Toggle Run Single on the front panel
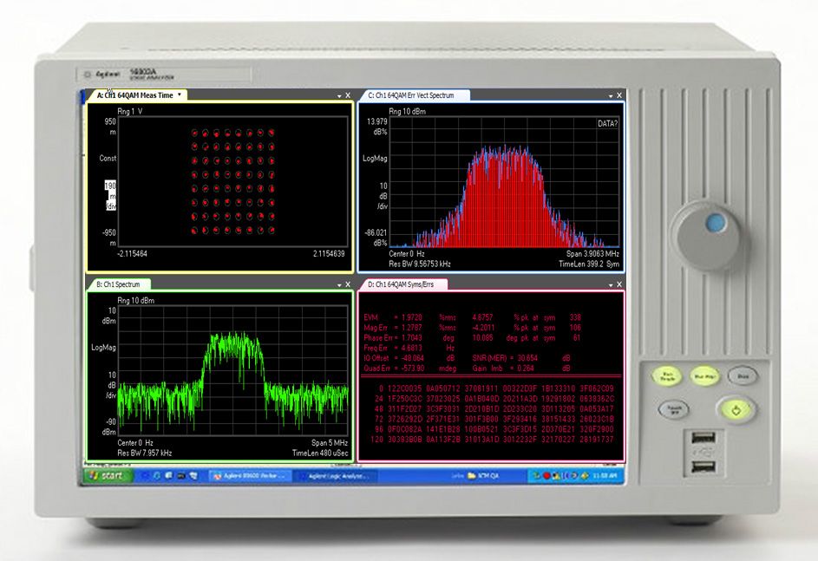The height and width of the screenshot is (561, 818). pos(668,377)
